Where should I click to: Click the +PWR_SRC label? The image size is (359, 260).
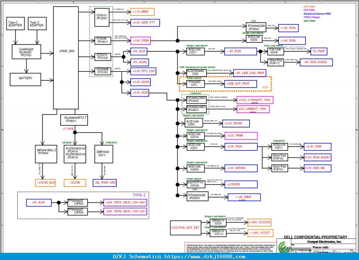point(67,51)
